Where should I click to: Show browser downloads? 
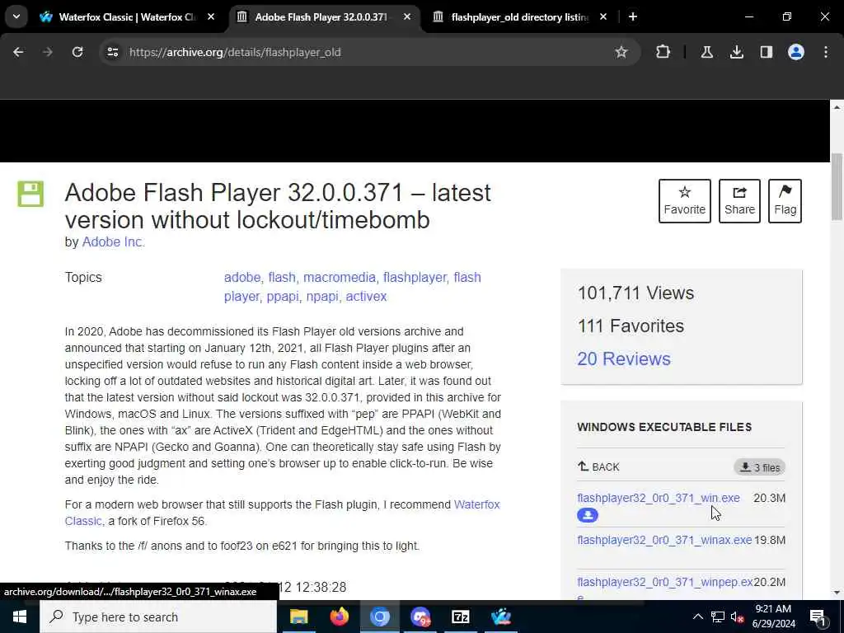click(x=736, y=52)
